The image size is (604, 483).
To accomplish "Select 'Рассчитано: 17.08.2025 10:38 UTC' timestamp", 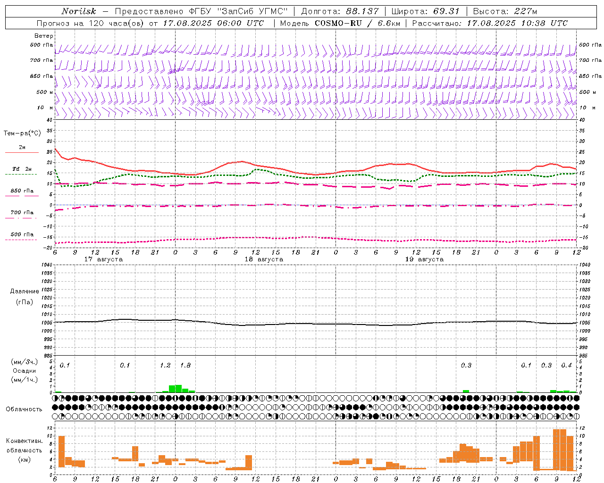I will pos(490,23).
